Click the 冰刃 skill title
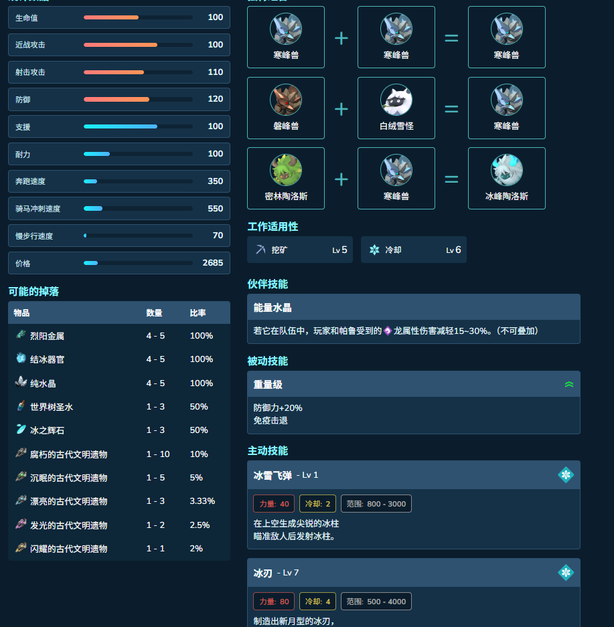This screenshot has width=614, height=627. (262, 573)
